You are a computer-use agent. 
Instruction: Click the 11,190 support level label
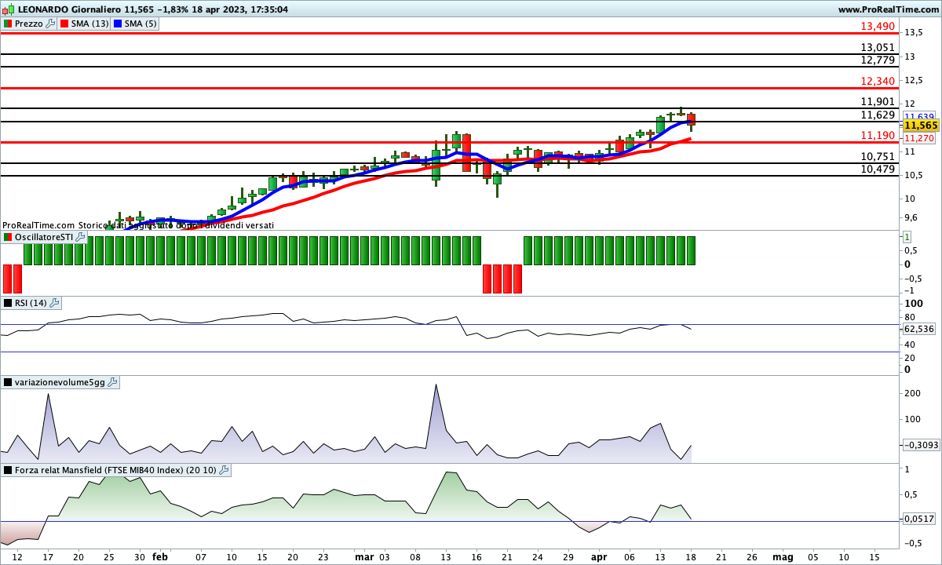coord(878,135)
